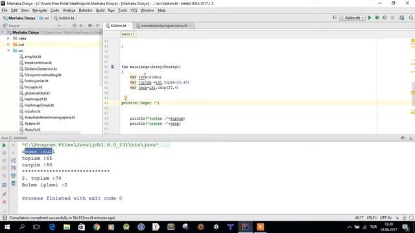Click the main() breadcrumb in editor

[x=128, y=34]
